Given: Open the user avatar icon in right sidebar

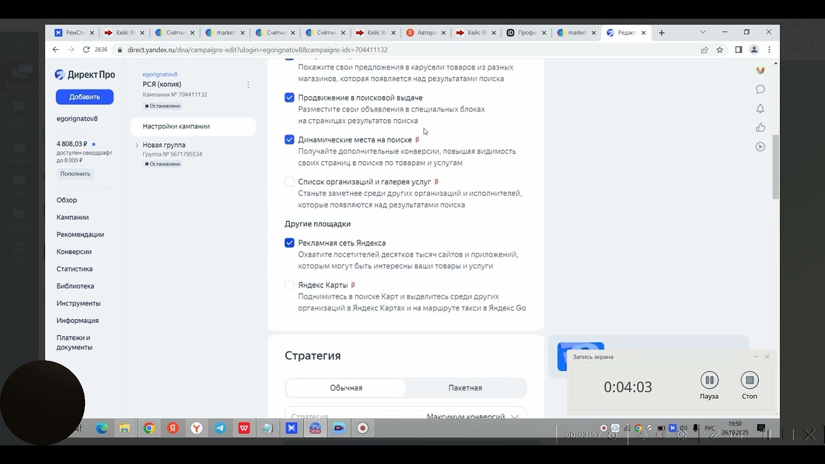Looking at the screenshot, I should pyautogui.click(x=761, y=70).
